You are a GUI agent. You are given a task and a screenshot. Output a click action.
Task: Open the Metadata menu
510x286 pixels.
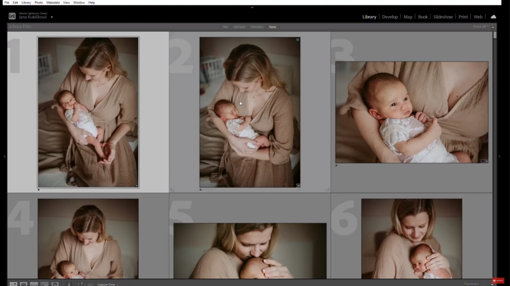[x=53, y=2]
